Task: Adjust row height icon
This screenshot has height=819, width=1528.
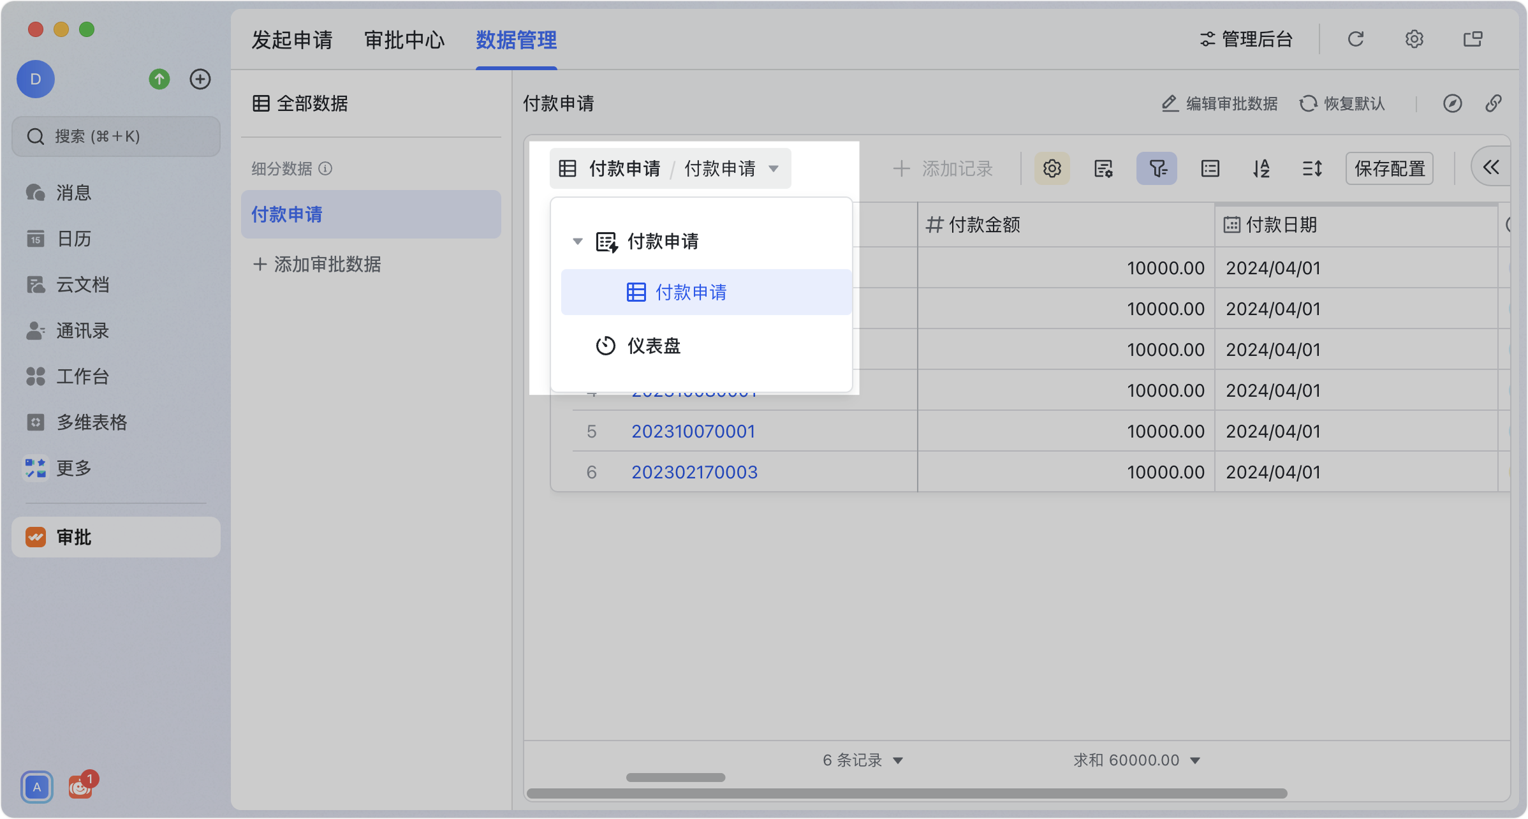Action: pyautogui.click(x=1312, y=168)
